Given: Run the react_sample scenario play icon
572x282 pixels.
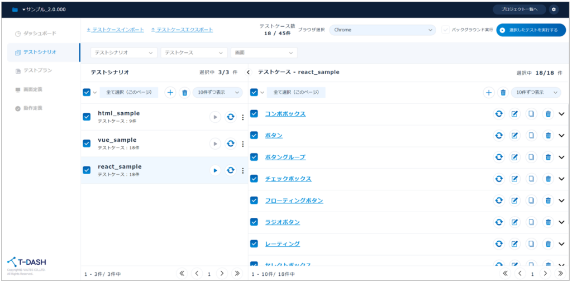Looking at the screenshot, I should (x=215, y=170).
